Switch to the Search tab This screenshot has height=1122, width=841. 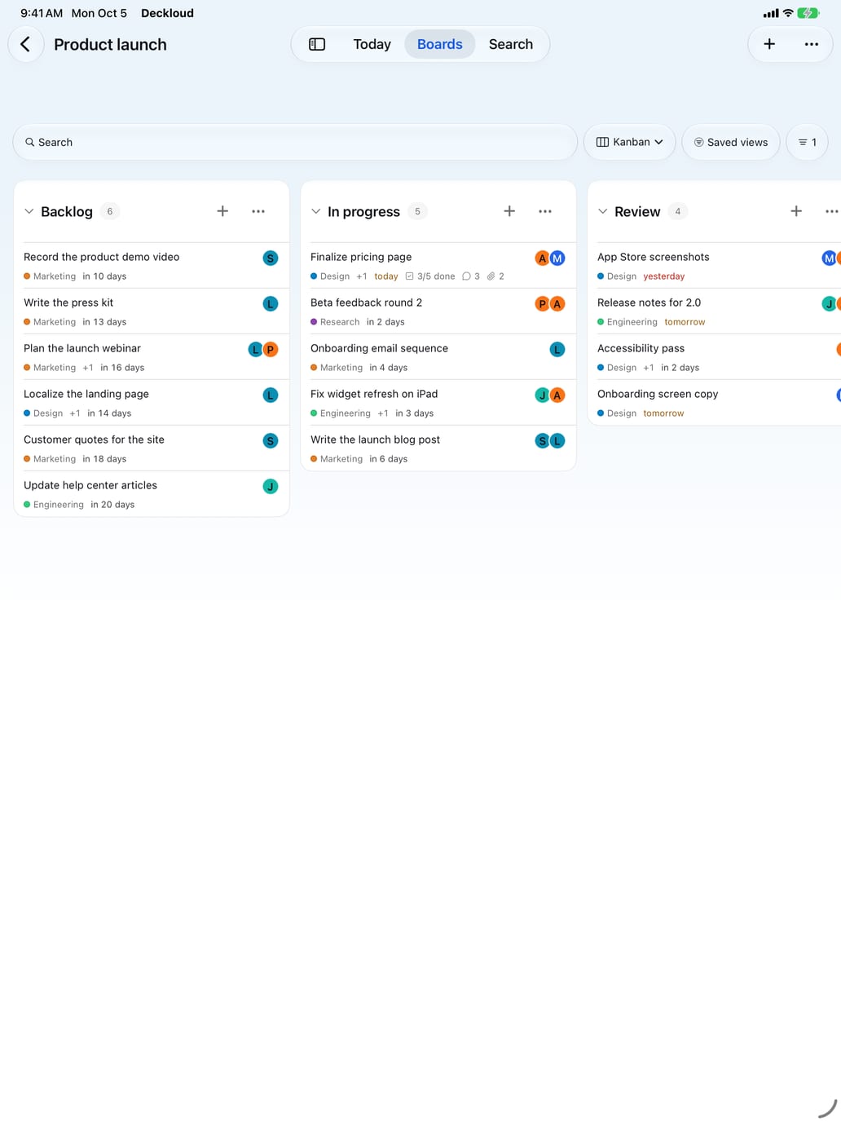pos(511,44)
